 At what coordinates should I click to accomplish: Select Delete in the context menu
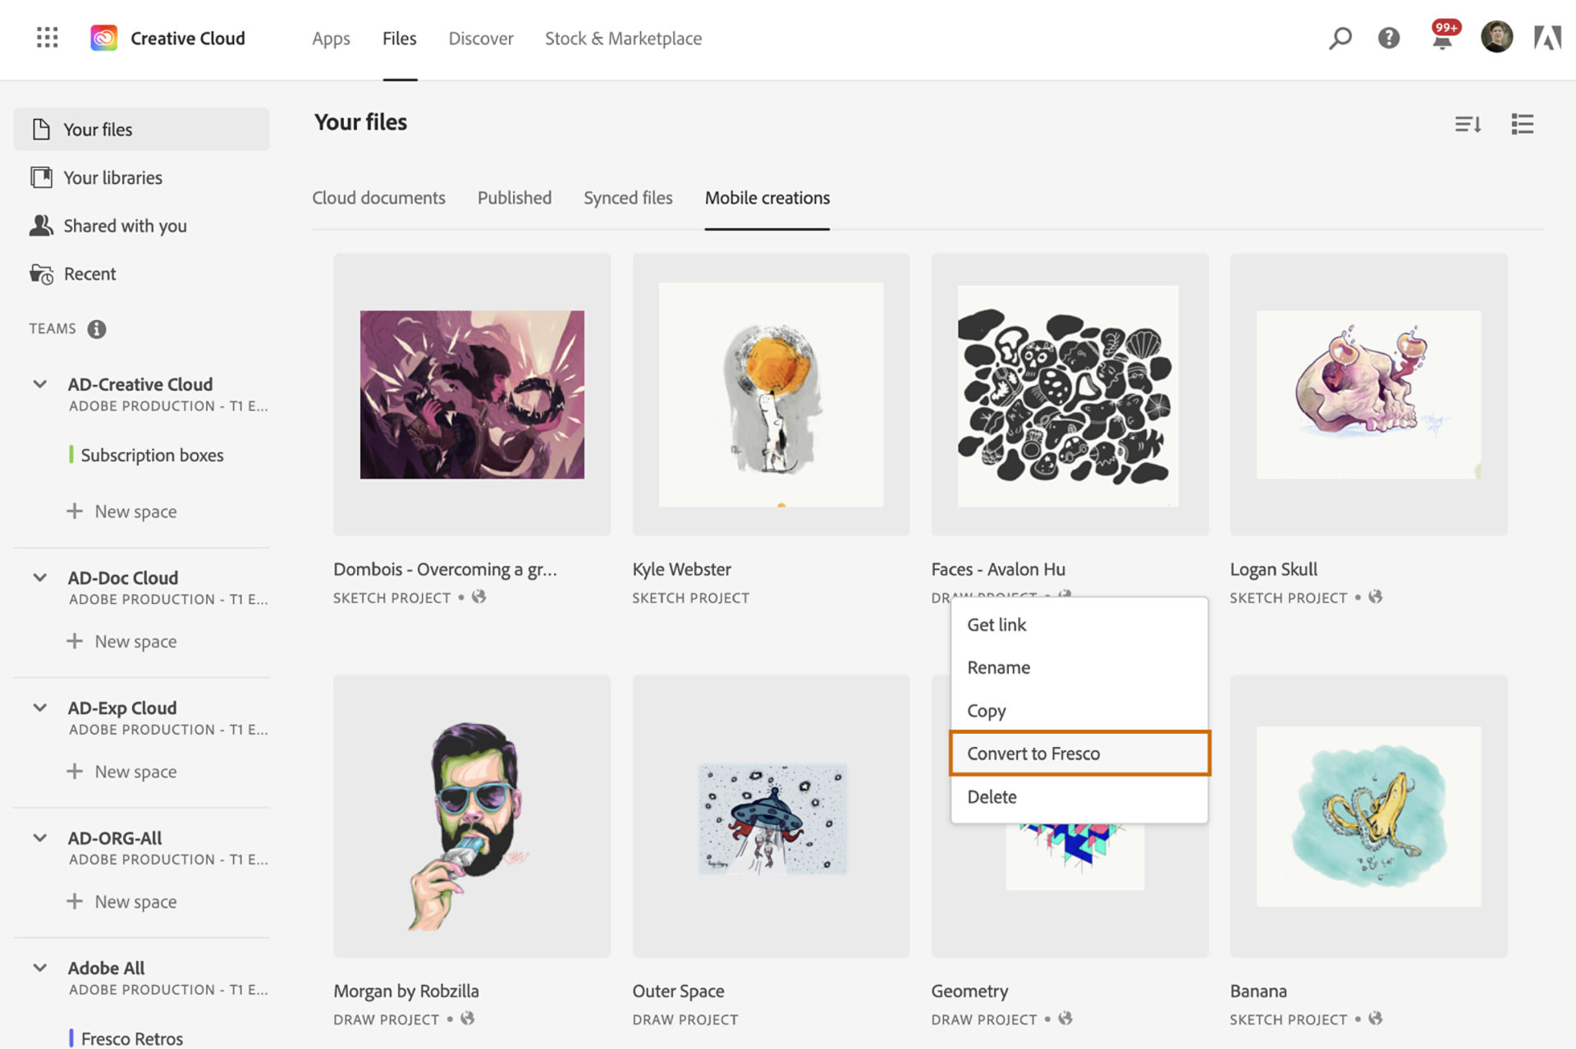pos(992,797)
